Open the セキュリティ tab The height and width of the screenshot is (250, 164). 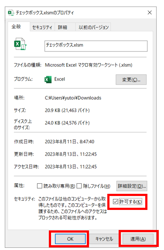click(42, 27)
